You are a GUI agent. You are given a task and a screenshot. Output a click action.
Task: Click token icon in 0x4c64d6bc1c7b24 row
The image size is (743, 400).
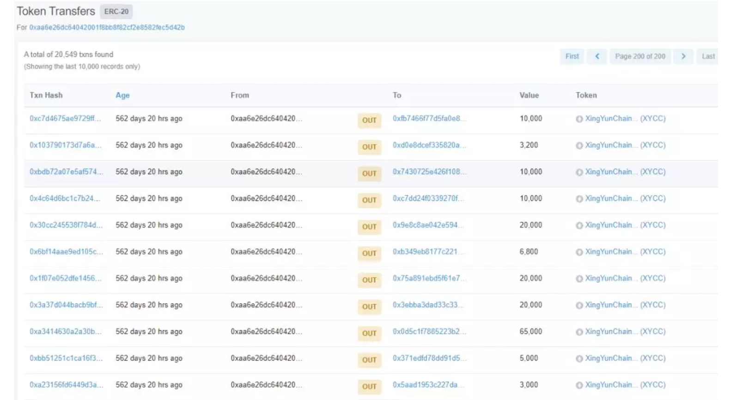click(579, 199)
